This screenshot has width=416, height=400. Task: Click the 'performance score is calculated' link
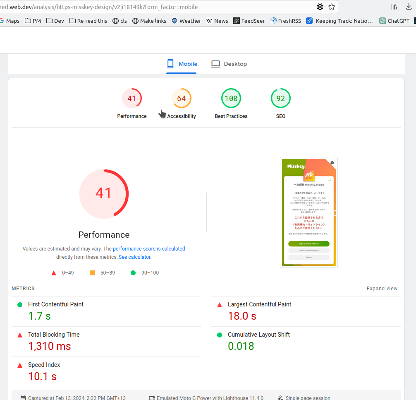click(149, 249)
